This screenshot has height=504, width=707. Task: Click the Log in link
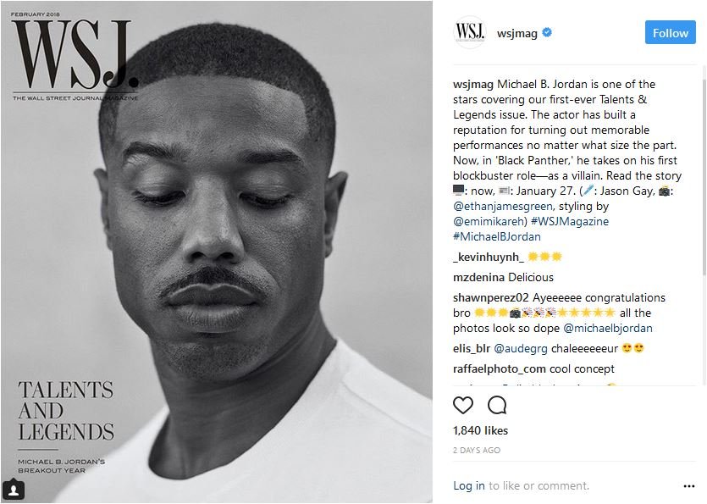469,485
